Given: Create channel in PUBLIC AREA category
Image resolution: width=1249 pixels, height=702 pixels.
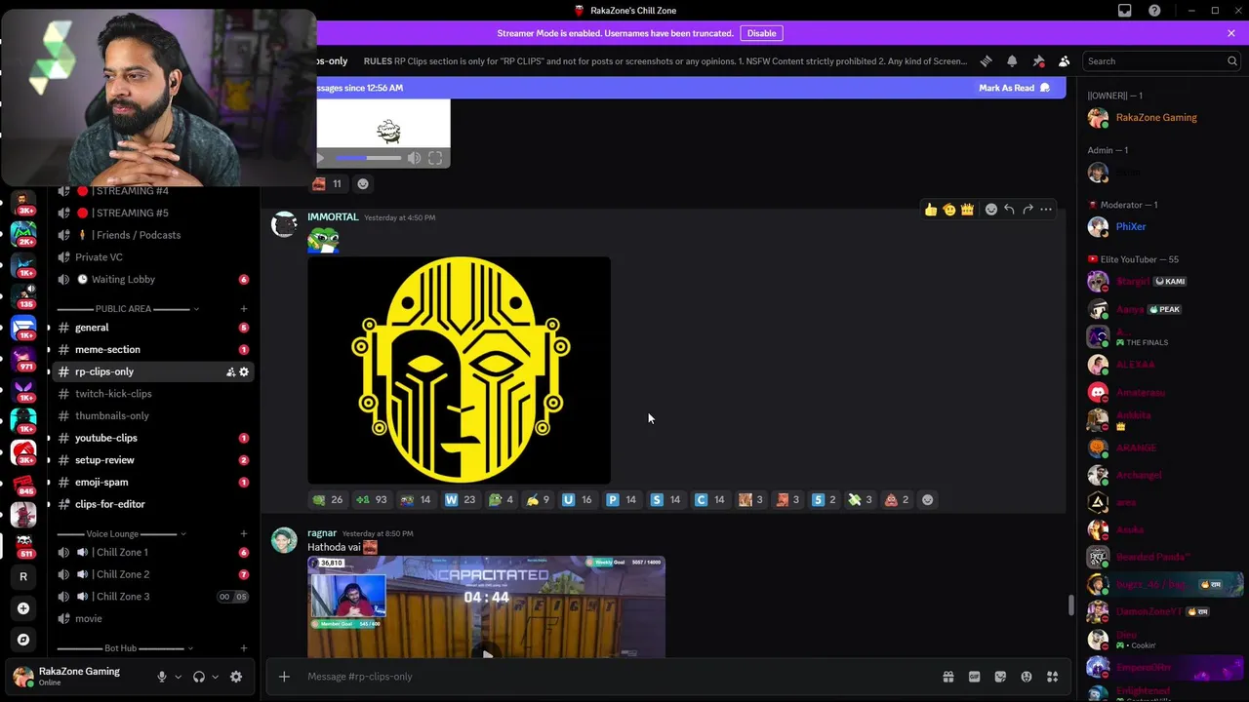Looking at the screenshot, I should tap(244, 309).
